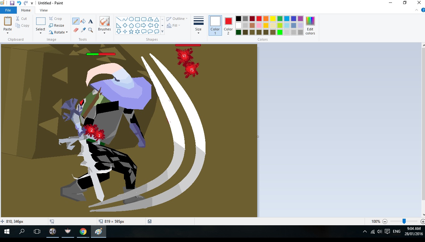Select the Text tool
Image resolution: width=425 pixels, height=242 pixels.
pos(91,21)
